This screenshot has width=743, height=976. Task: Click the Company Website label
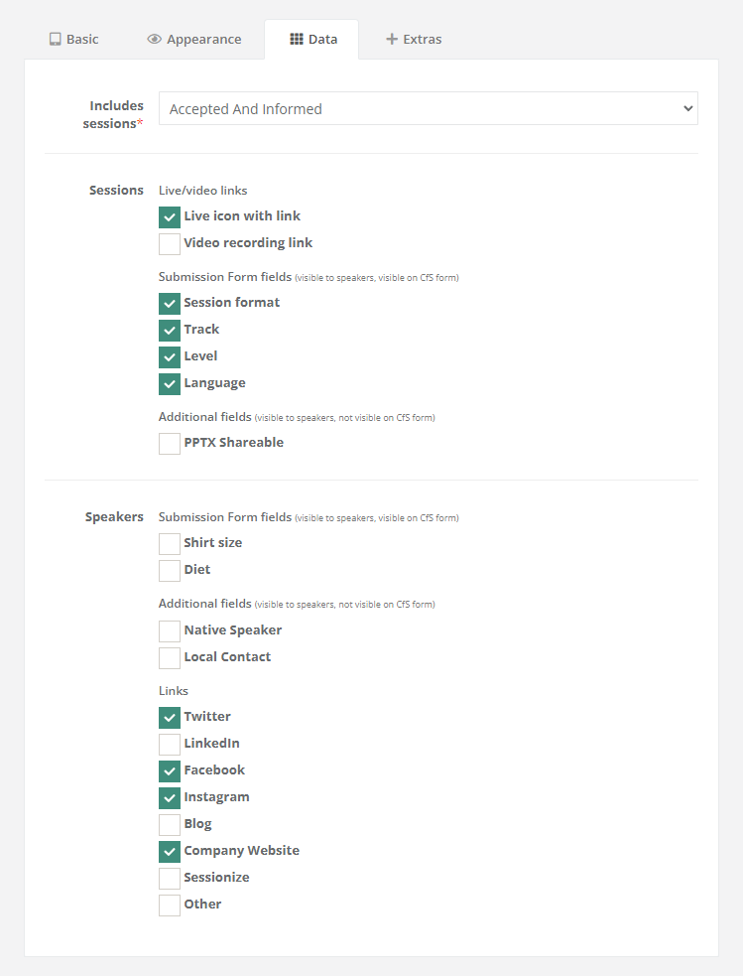[241, 851]
